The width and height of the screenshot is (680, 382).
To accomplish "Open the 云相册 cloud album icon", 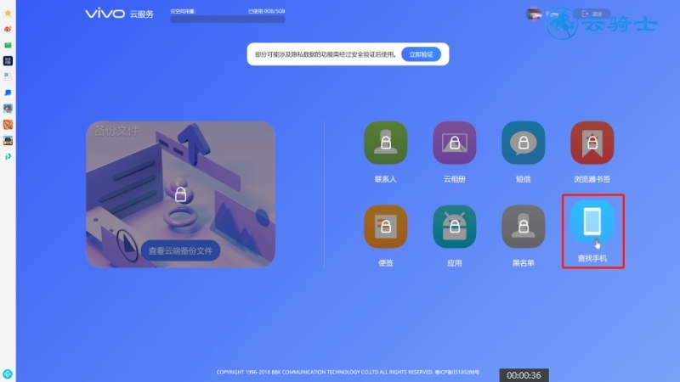I will (455, 143).
